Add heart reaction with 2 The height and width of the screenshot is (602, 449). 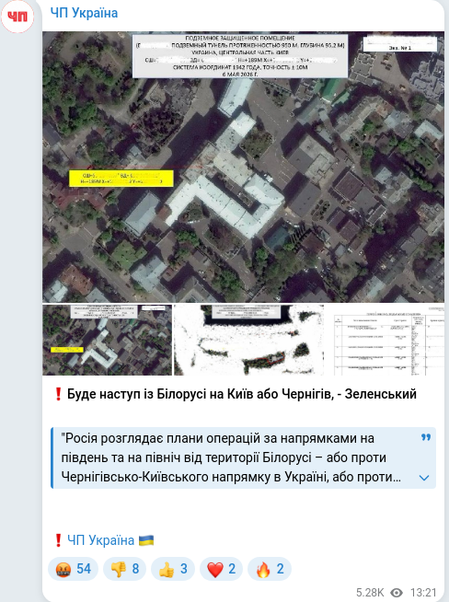[221, 569]
